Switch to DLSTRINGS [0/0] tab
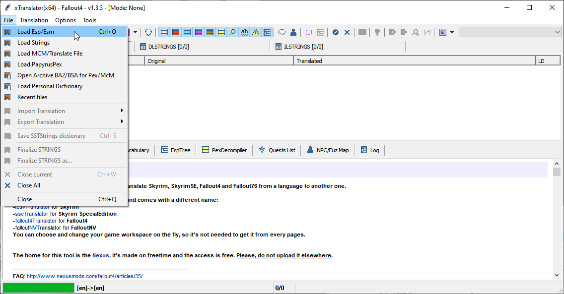The height and width of the screenshot is (294, 564). [x=165, y=47]
